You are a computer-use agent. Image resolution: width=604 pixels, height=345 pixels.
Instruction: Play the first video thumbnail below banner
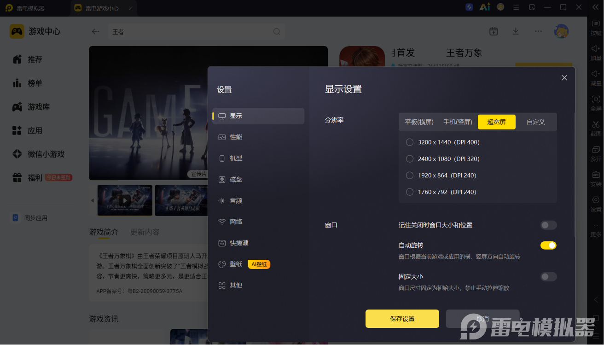(x=125, y=201)
